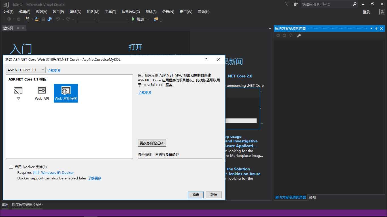Switch to the 通知 tab
Viewport: 387px width, 217px height.
coord(312,198)
